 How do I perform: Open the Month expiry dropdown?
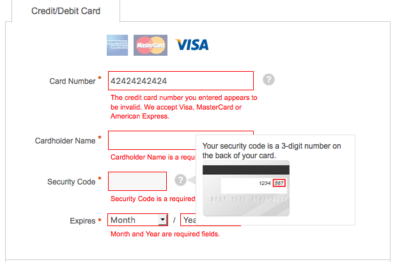pos(137,220)
